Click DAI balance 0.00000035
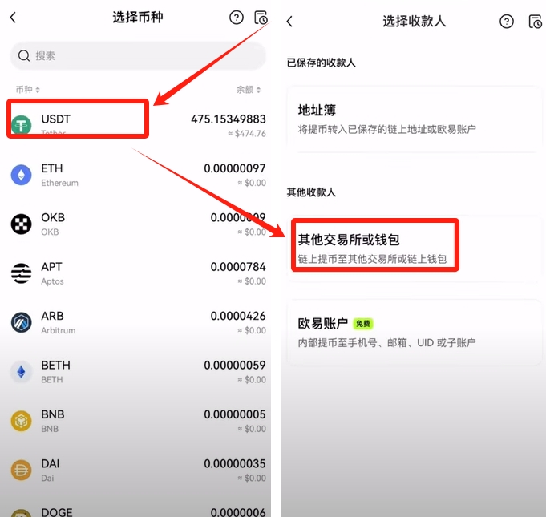The height and width of the screenshot is (517, 546). coord(235,464)
